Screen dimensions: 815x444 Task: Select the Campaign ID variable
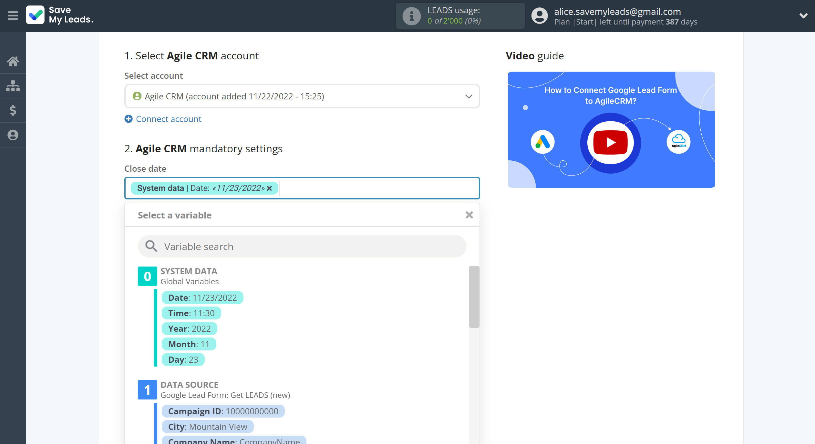pyautogui.click(x=223, y=411)
